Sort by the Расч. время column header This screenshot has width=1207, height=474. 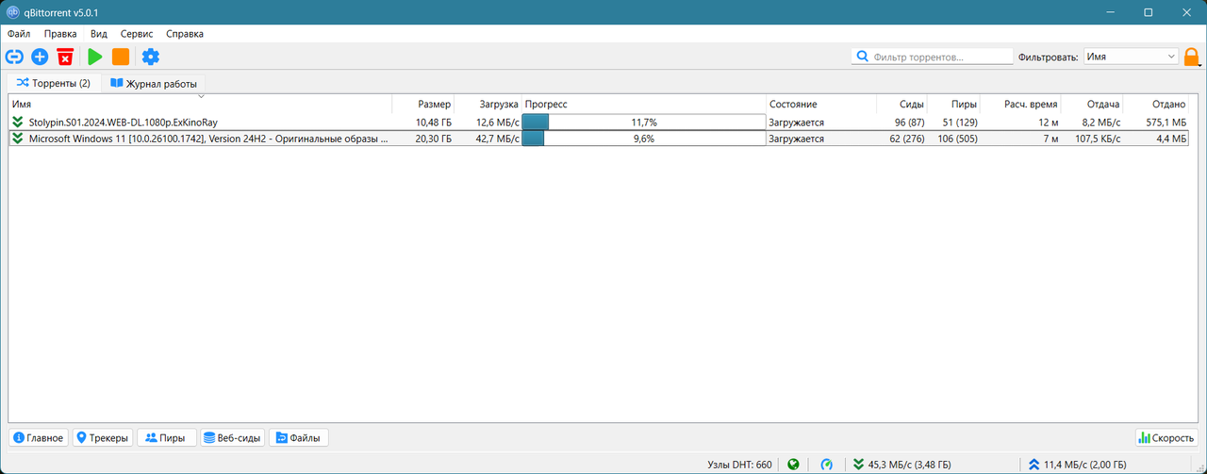[x=1020, y=104]
